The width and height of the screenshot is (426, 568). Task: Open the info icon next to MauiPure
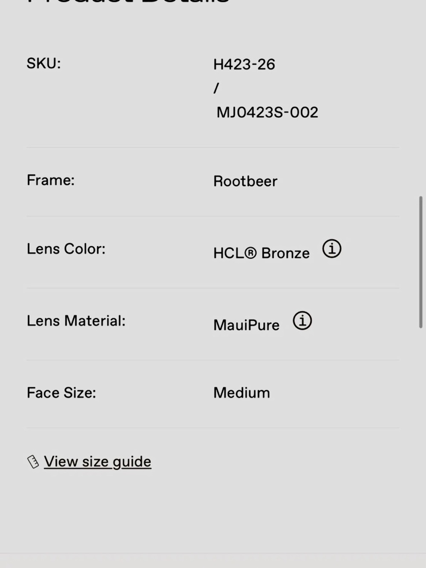point(302,321)
